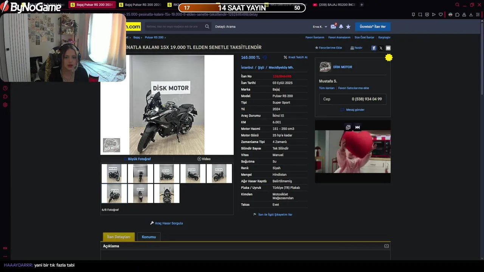Click the Yazdır print link
The width and height of the screenshot is (484, 272).
pyautogui.click(x=357, y=48)
